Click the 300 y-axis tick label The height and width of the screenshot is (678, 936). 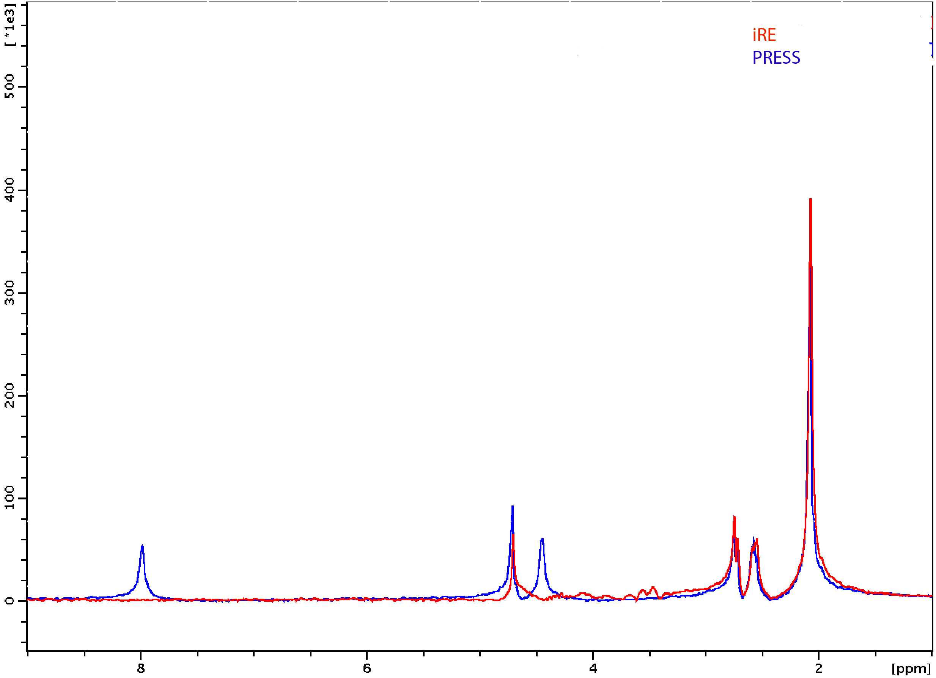(9, 293)
